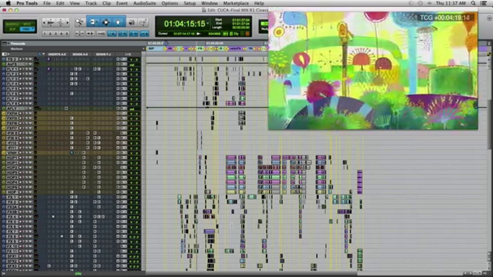This screenshot has width=493, height=277.
Task: Click the I/O column header
Action: tap(128, 54)
